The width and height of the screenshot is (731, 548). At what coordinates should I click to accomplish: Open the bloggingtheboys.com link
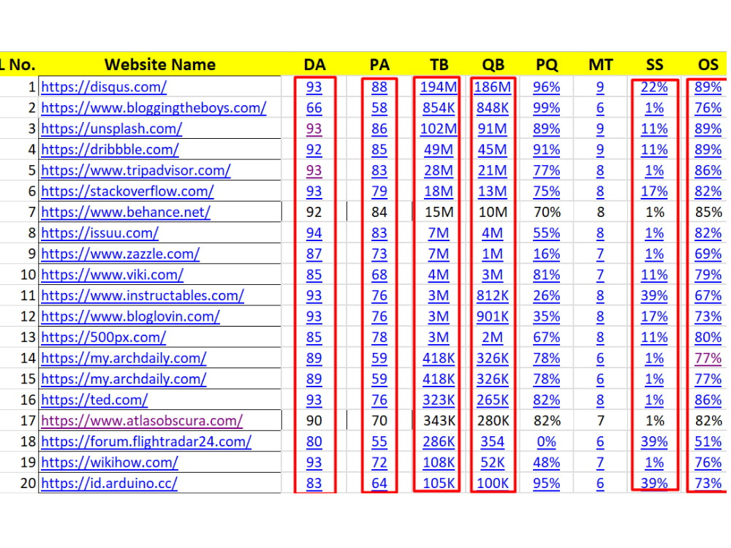154,108
